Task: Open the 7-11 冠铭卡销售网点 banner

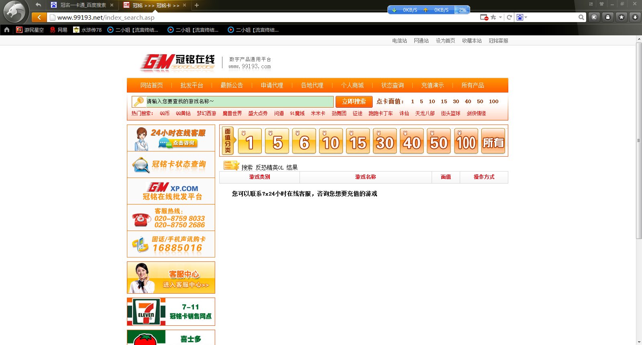Action: click(171, 312)
